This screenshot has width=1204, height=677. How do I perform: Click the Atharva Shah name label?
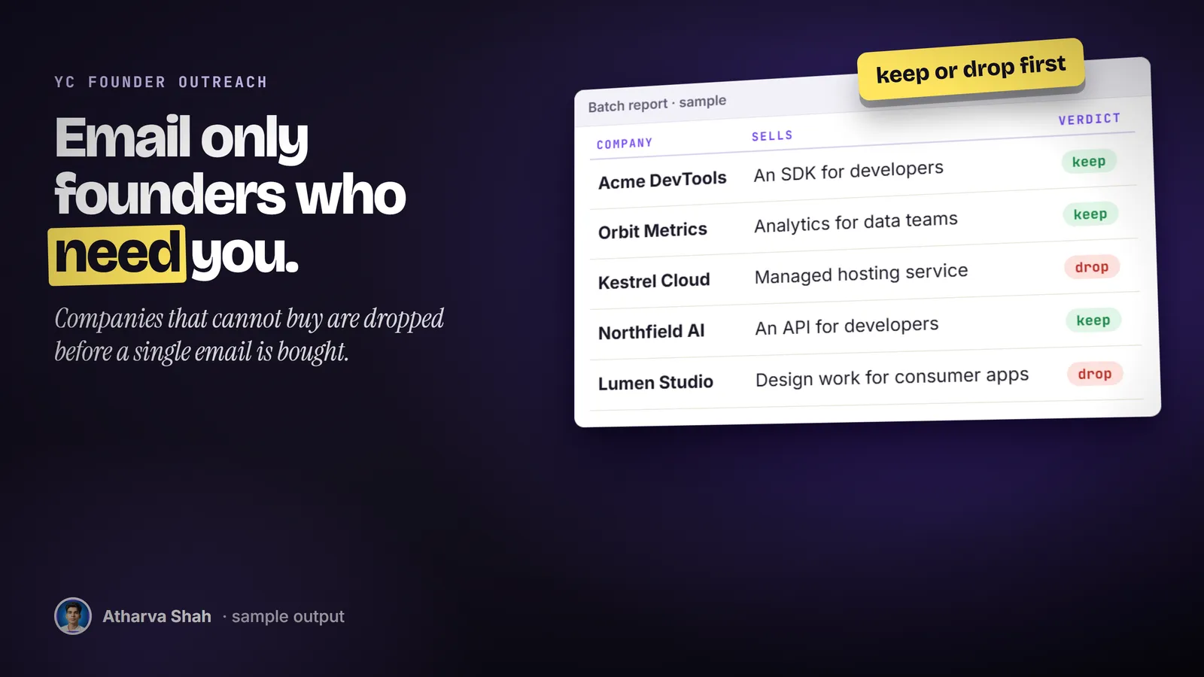coord(157,616)
